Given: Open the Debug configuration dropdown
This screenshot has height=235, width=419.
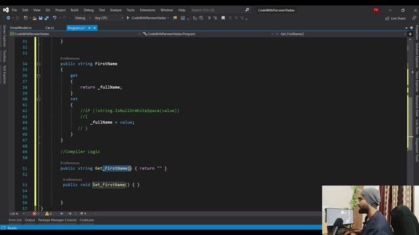Looking at the screenshot, I should pyautogui.click(x=82, y=18).
